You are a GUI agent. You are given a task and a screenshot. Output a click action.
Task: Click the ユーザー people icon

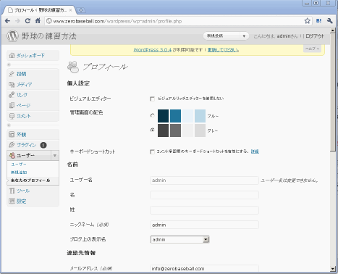pos(12,155)
